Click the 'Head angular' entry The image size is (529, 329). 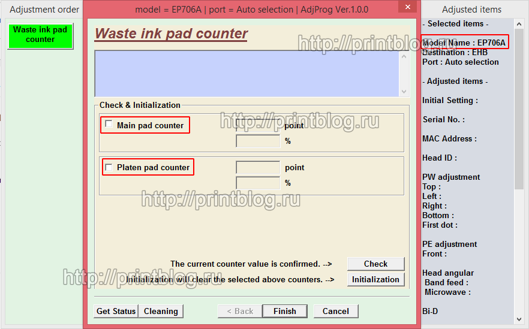point(448,273)
